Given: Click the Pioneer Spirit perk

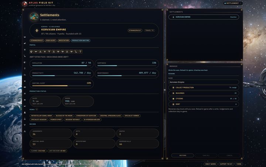Looking at the screenshot, I should tap(56, 119).
